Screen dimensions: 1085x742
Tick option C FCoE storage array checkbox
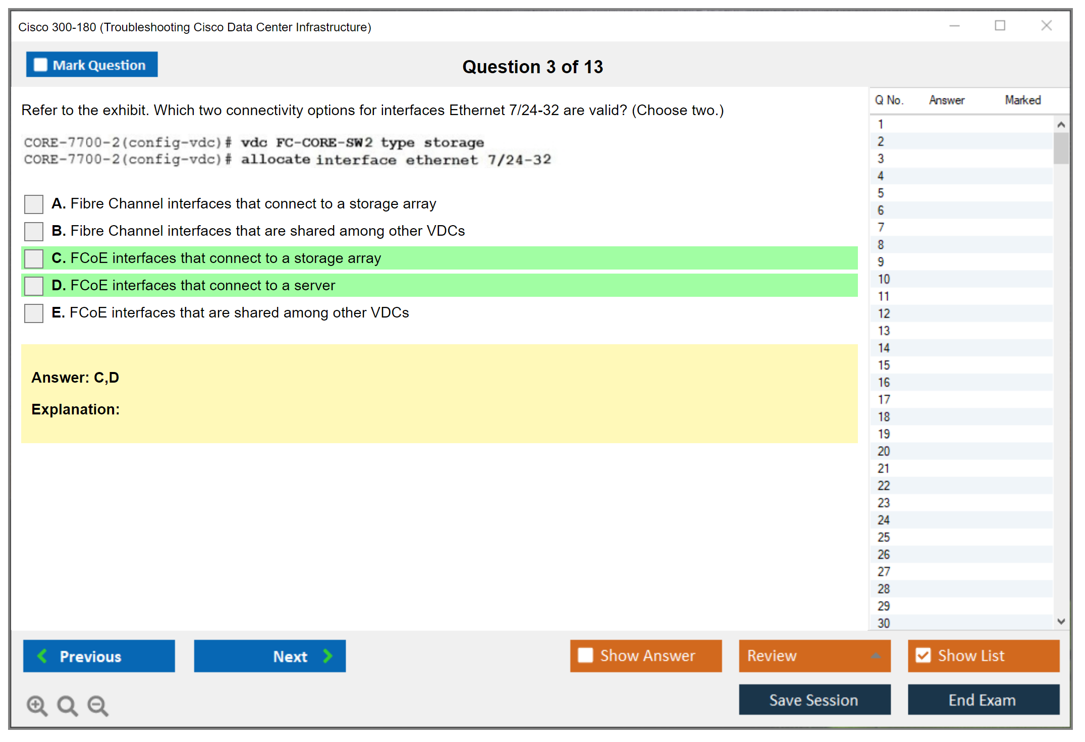(x=34, y=258)
